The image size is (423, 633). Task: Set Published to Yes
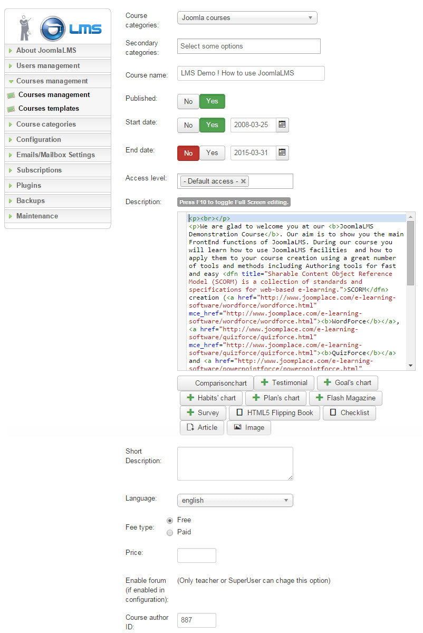point(212,101)
